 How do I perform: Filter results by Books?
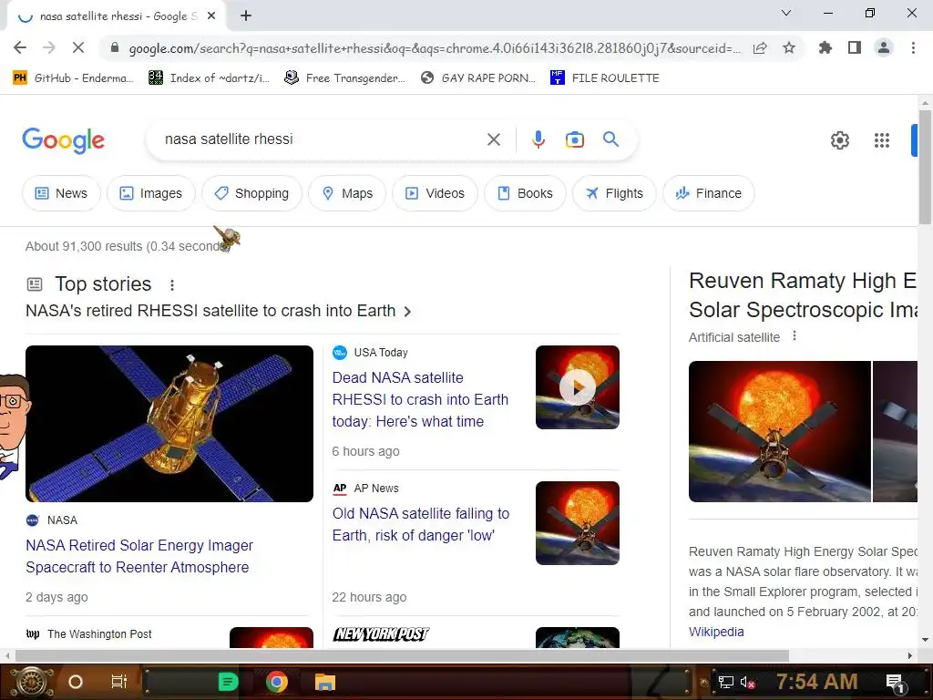coord(525,193)
